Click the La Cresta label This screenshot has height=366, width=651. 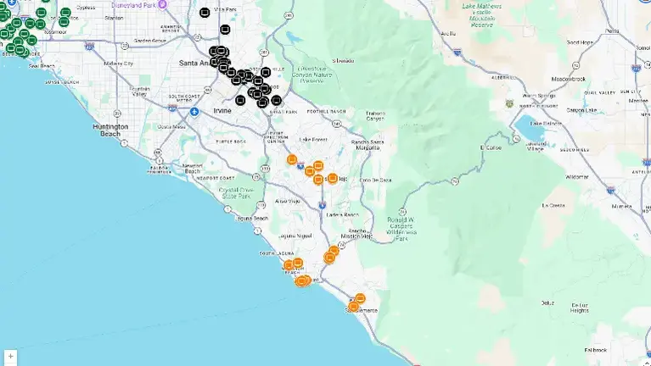[553, 205]
